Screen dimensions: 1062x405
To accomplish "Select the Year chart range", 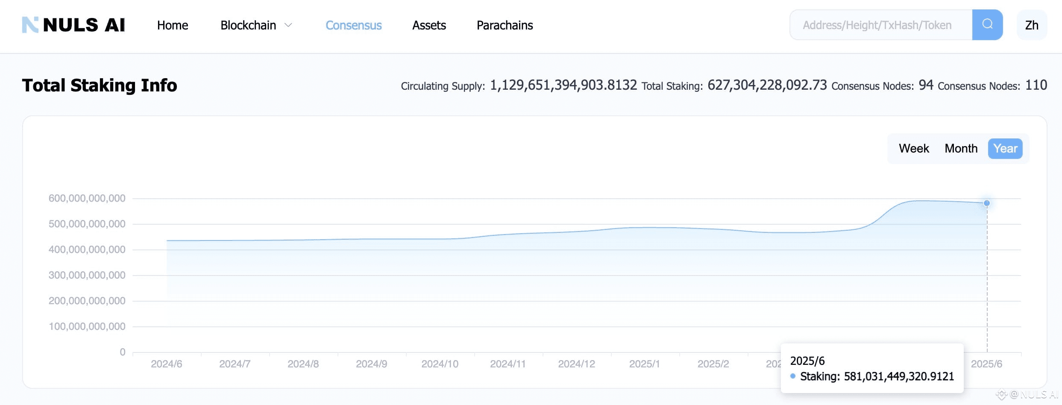I will (1005, 148).
